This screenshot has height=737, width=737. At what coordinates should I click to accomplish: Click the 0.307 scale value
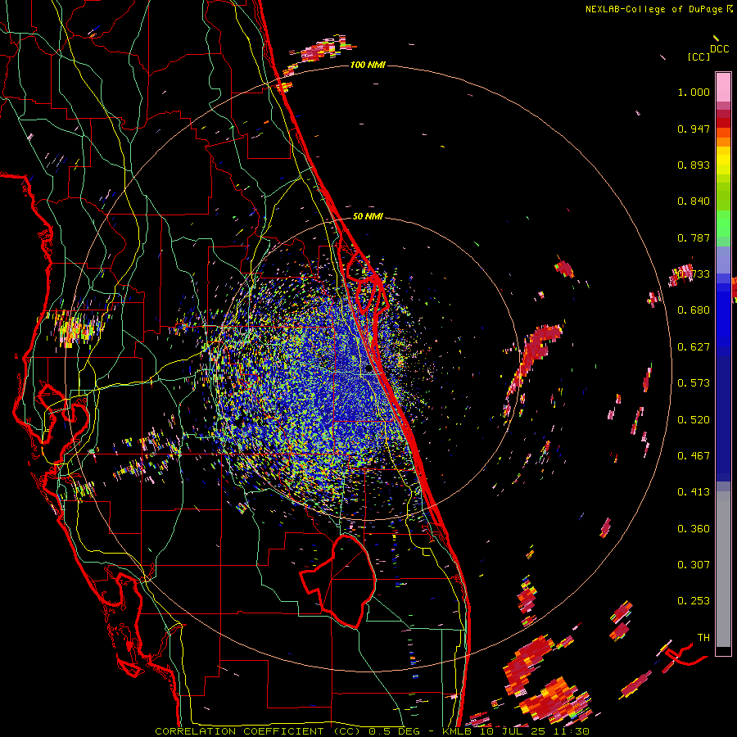694,565
